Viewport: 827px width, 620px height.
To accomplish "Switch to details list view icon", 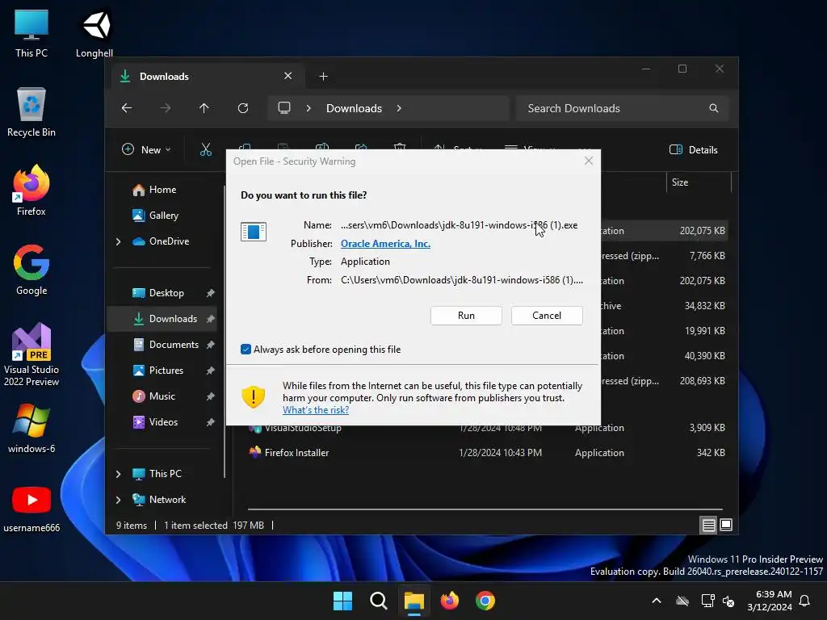I will (x=708, y=525).
